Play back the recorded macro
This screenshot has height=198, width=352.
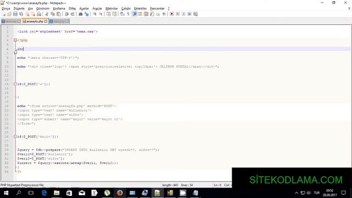[x=183, y=14]
